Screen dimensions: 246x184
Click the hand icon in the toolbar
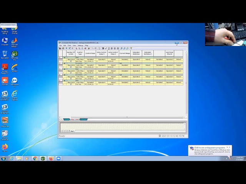[100, 48]
